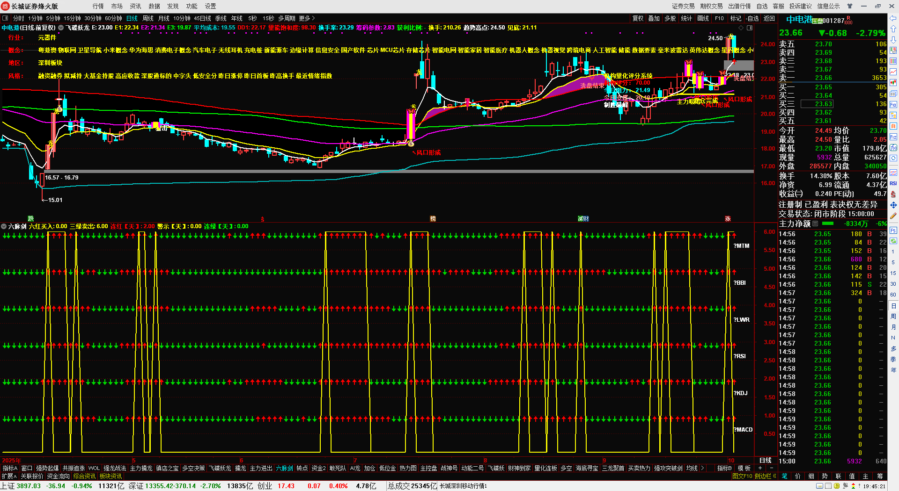This screenshot has width=899, height=491.
Task: Click the 返回 back button
Action: [x=769, y=18]
